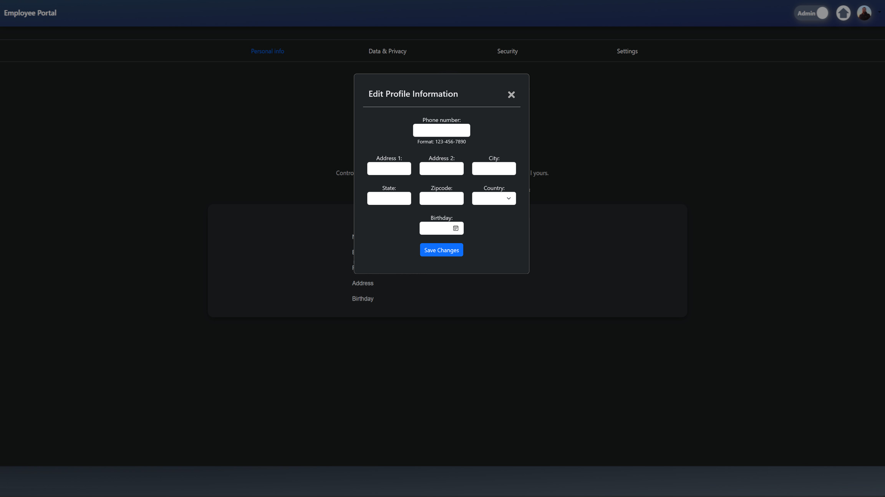Click the Employee Portal title

click(x=30, y=13)
